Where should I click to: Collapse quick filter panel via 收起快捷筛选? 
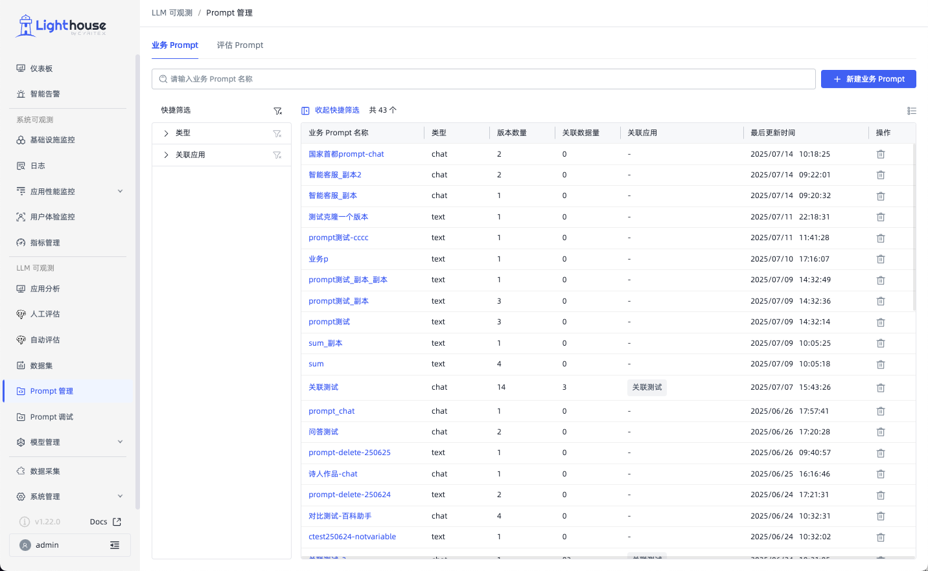point(331,111)
